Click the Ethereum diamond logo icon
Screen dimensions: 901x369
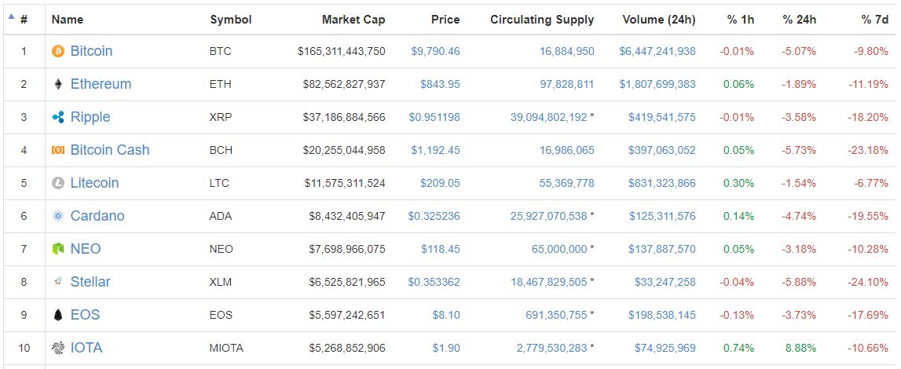(x=57, y=84)
